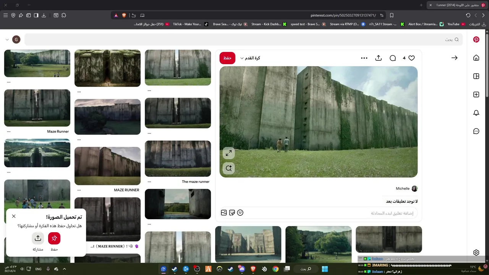Open comments via the speech bubble icon
489x275 pixels.
[x=393, y=58]
